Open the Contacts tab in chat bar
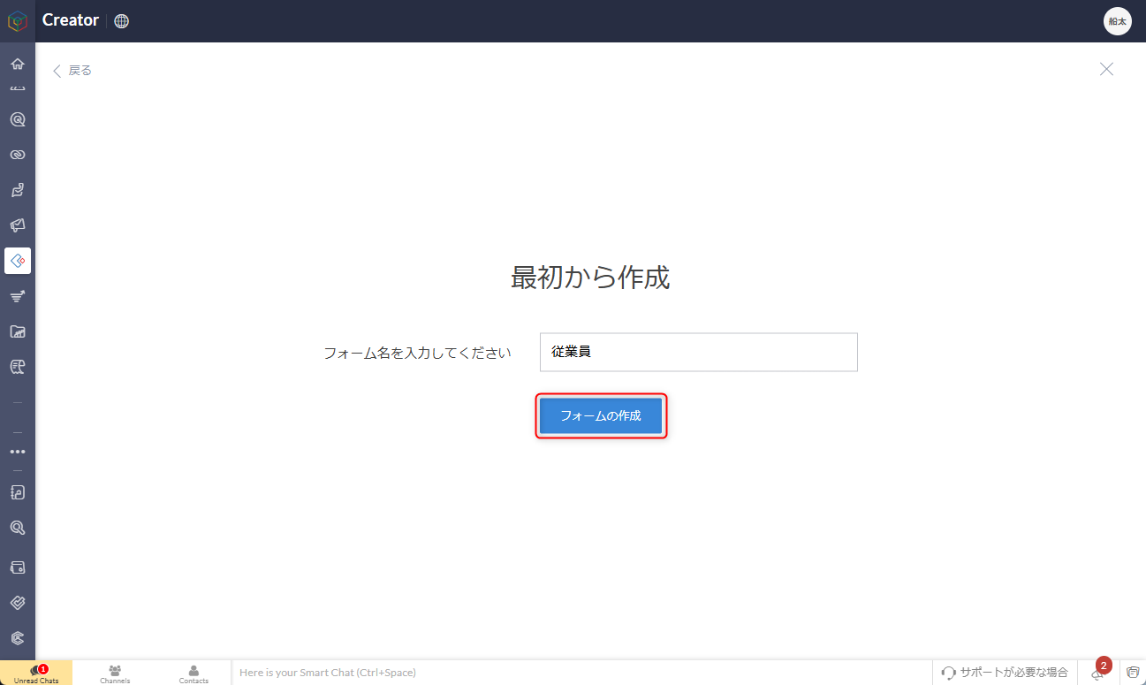The height and width of the screenshot is (685, 1146). point(194,674)
